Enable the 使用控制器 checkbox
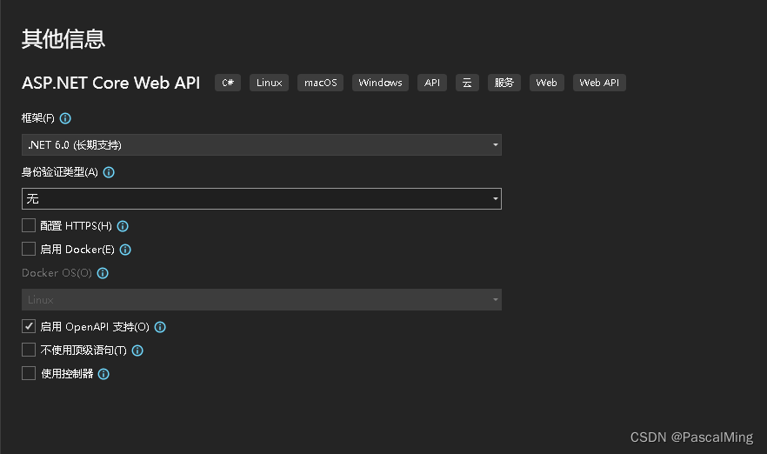This screenshot has width=767, height=454. pos(29,373)
